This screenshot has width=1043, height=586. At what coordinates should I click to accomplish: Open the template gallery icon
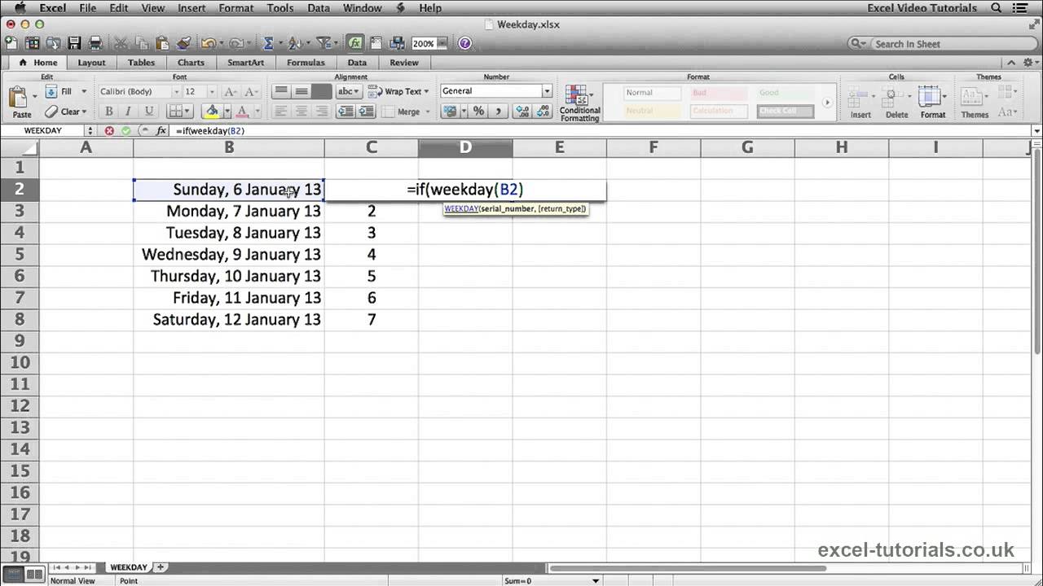pyautogui.click(x=33, y=43)
